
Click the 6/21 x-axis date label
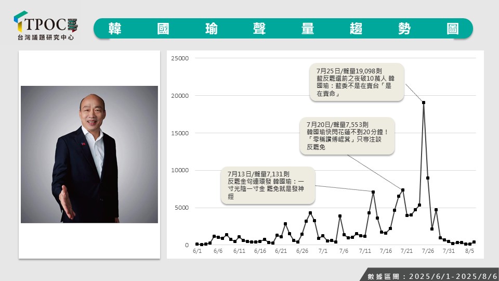point(281,251)
